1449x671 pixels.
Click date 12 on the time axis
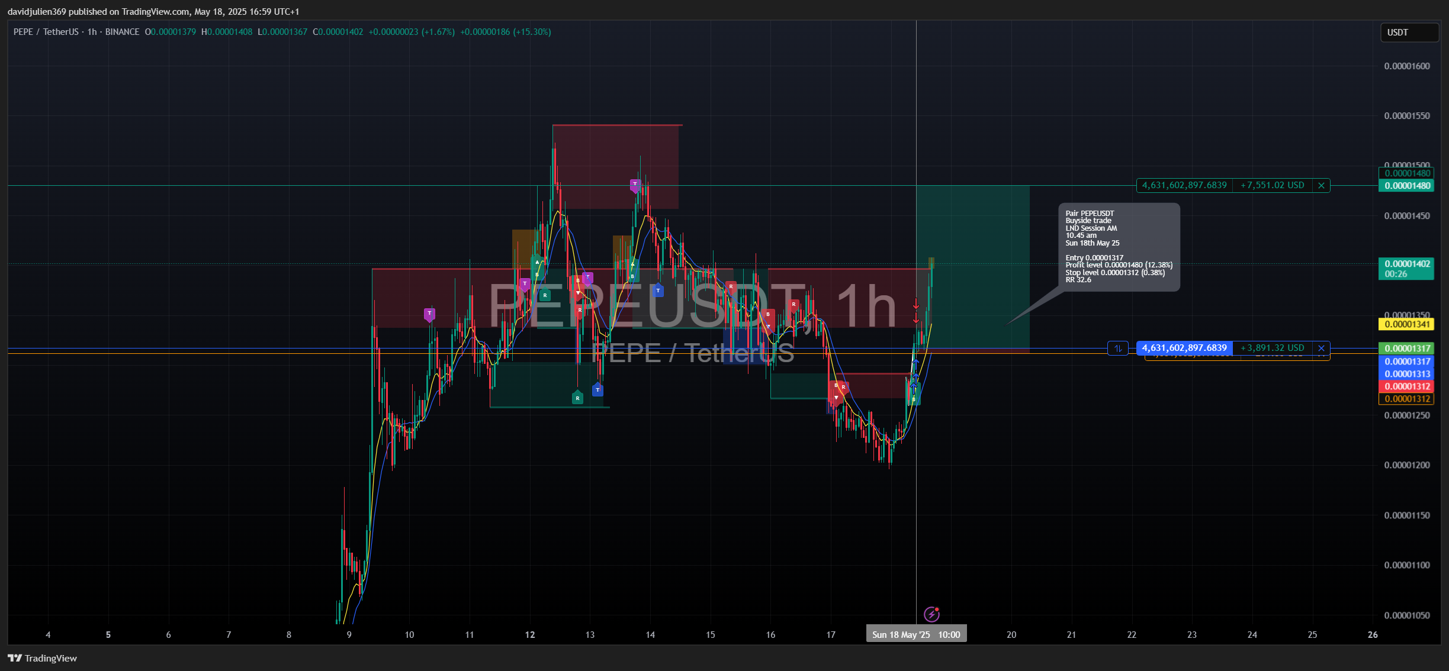pyautogui.click(x=529, y=635)
